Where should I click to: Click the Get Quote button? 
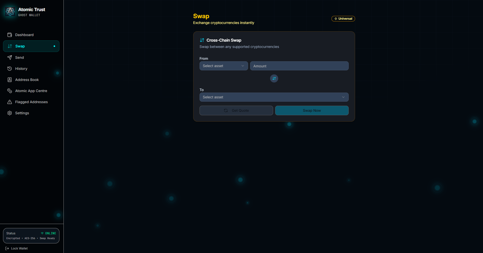pyautogui.click(x=236, y=110)
